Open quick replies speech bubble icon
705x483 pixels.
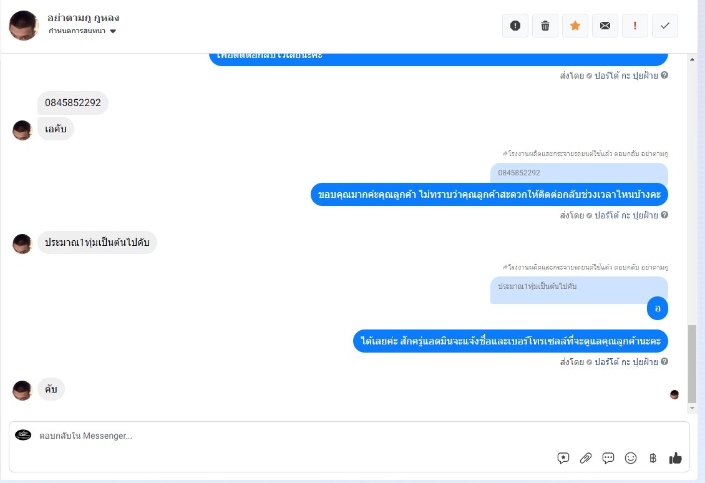(x=608, y=458)
